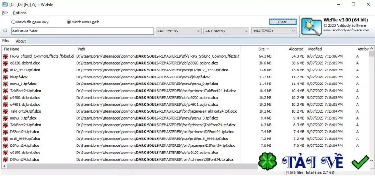Click file icon of m17_9999.tpf.dcx row
Screen dimensions: 375x176
pos(6,70)
